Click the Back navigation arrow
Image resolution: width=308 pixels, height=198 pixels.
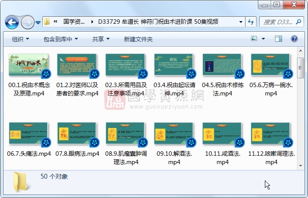point(12,22)
